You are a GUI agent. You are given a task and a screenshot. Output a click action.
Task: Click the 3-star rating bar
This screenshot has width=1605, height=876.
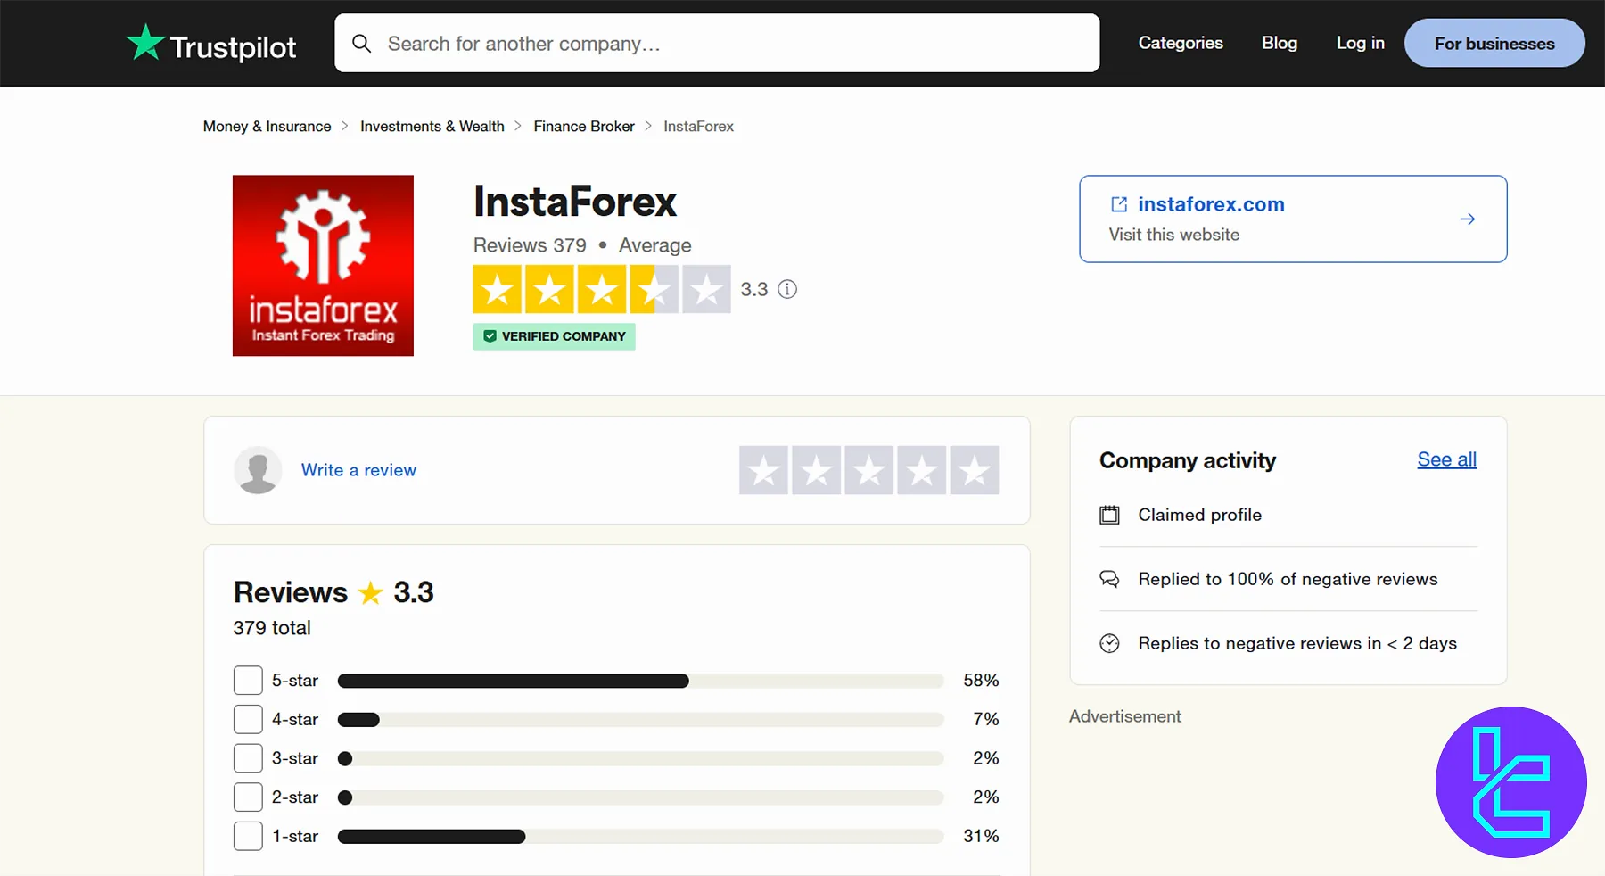tap(640, 758)
